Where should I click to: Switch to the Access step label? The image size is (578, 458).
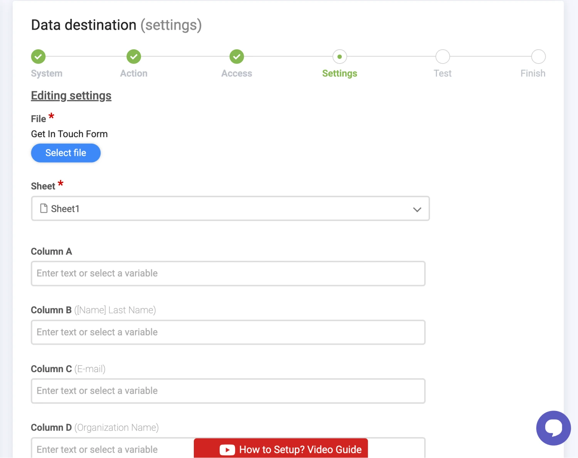237,73
